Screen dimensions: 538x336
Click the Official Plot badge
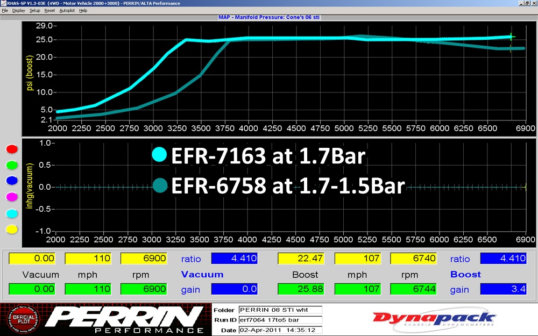[x=23, y=319]
